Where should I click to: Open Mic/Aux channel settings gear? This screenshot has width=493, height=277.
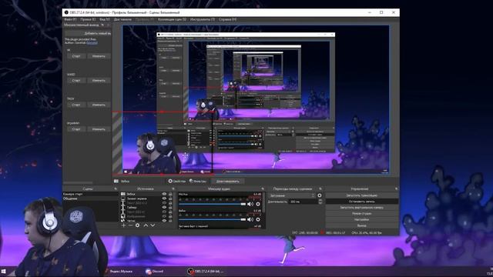pyautogui.click(x=258, y=204)
